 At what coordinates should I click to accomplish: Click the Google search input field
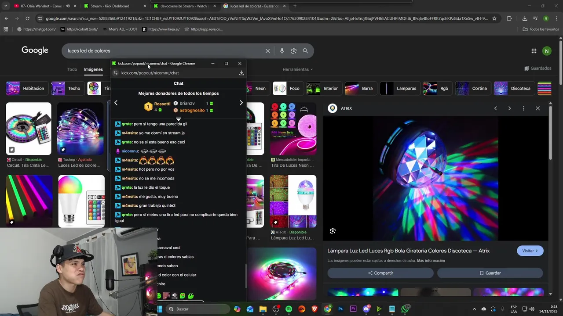(163, 51)
